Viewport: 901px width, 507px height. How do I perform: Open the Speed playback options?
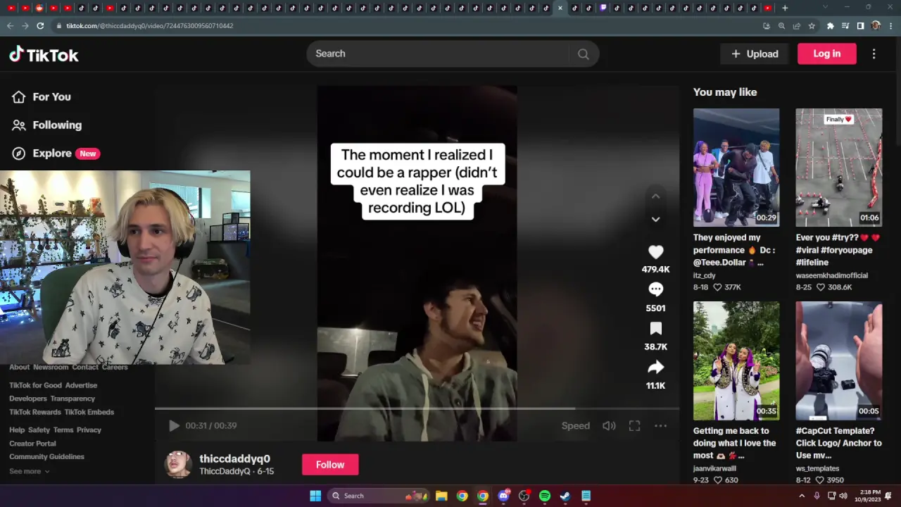[x=575, y=425]
